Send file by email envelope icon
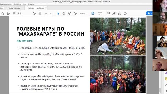The image size is (167, 94). (14, 13)
